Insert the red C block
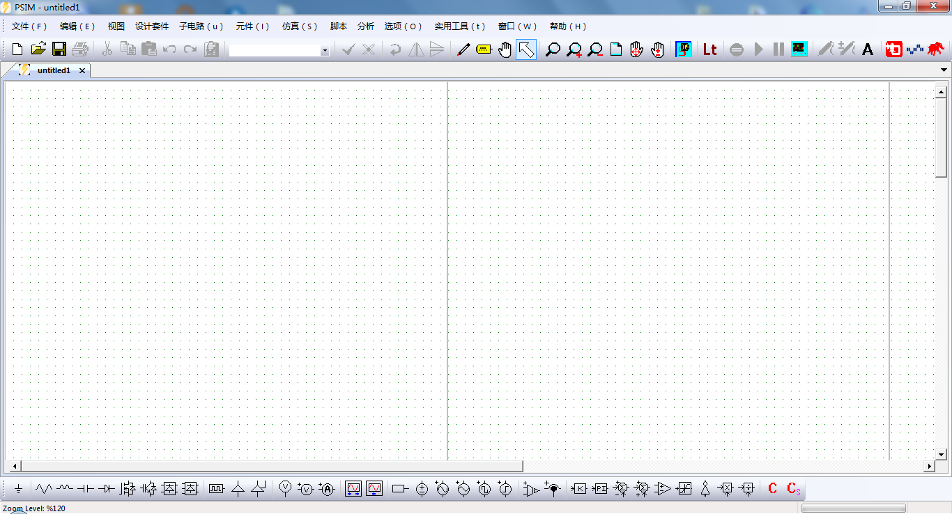 (x=772, y=489)
